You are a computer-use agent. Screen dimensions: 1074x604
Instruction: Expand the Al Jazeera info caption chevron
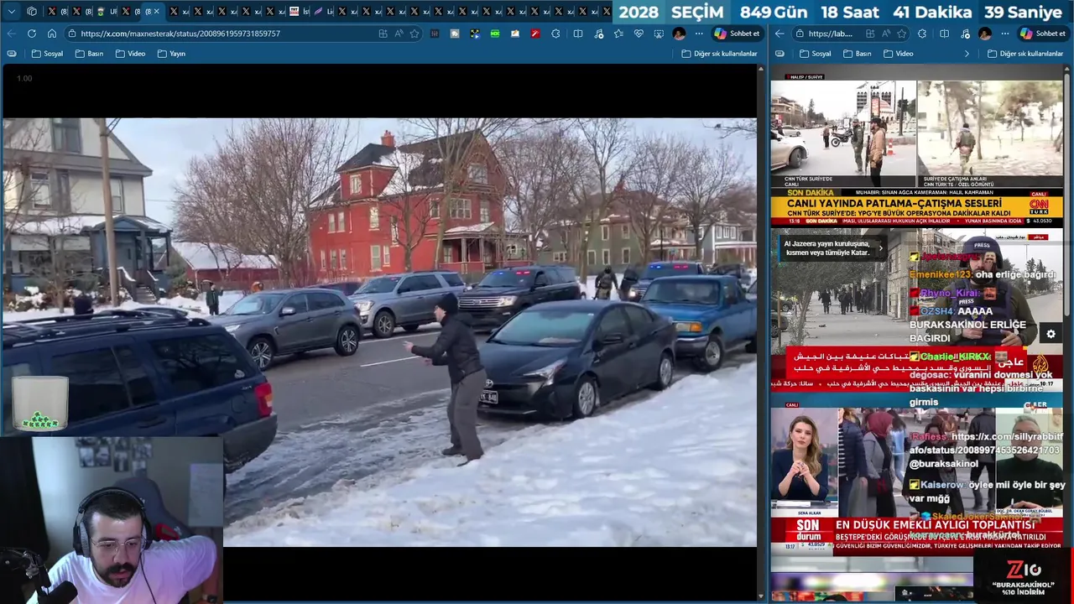880,248
